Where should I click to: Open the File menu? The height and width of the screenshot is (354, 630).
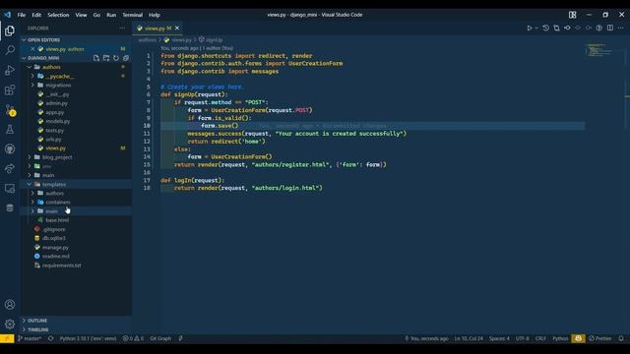(22, 15)
